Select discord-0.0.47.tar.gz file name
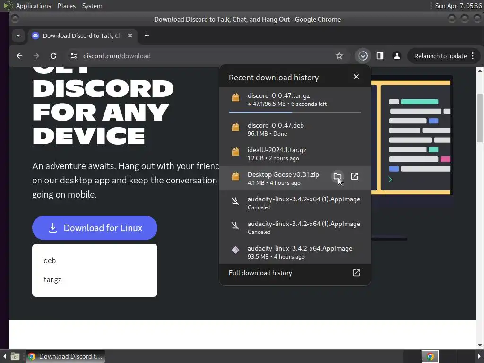Image resolution: width=484 pixels, height=363 pixels. 278,95
